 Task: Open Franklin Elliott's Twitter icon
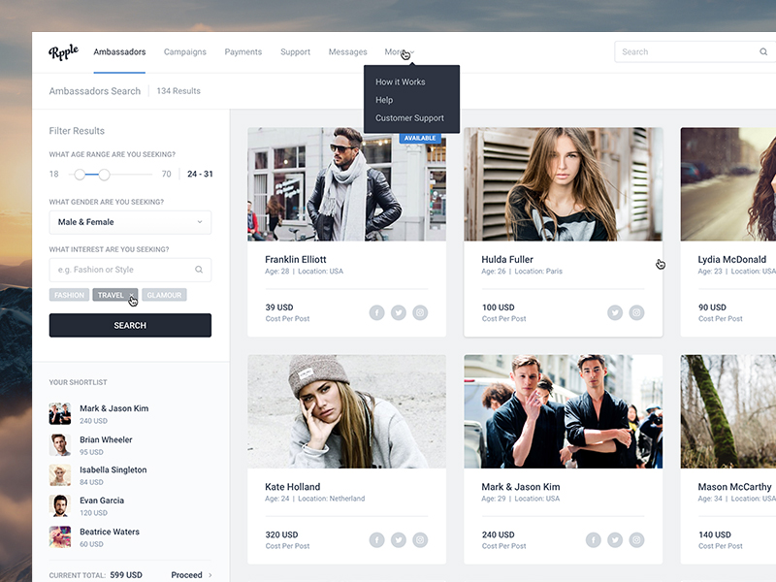point(398,312)
